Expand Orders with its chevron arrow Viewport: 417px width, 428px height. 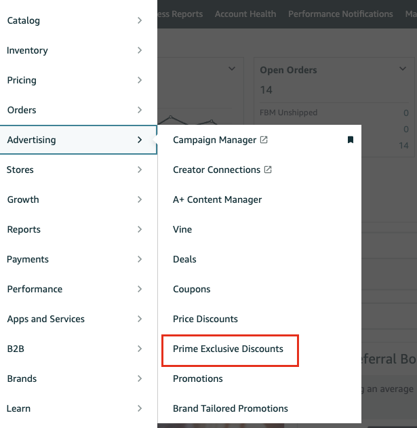click(140, 110)
